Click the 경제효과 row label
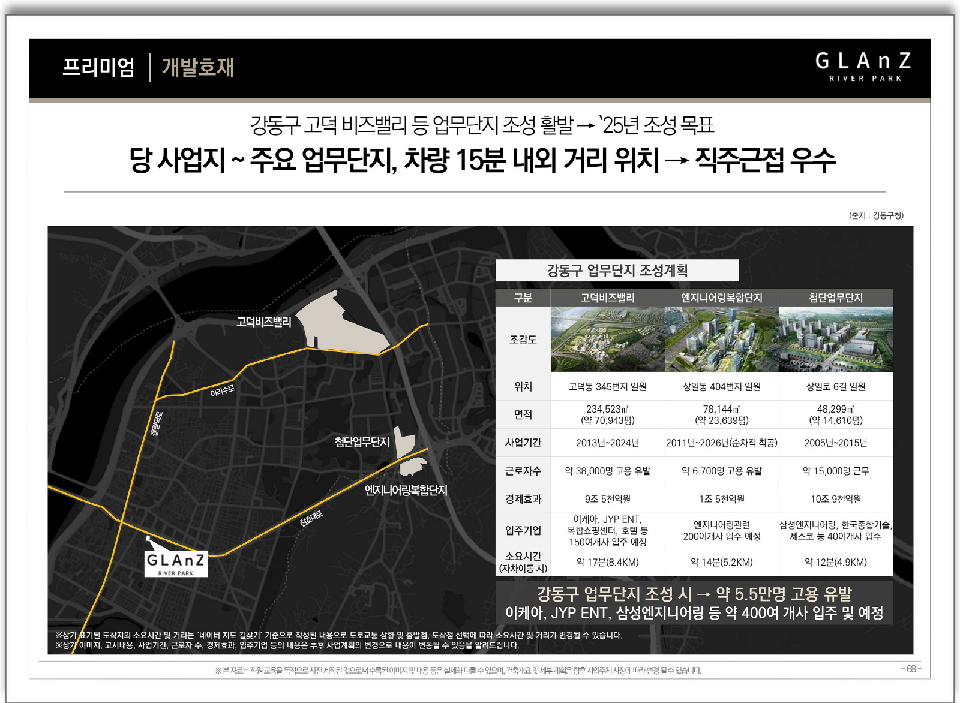 tap(523, 498)
